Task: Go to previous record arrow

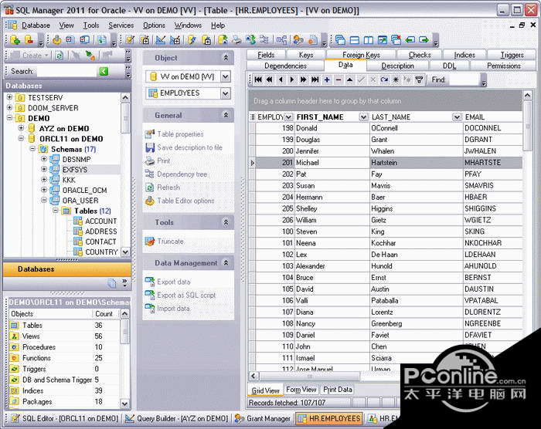Action: click(281, 80)
